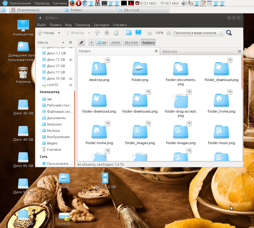Open the Back history dropdown arrow

pos(59,33)
